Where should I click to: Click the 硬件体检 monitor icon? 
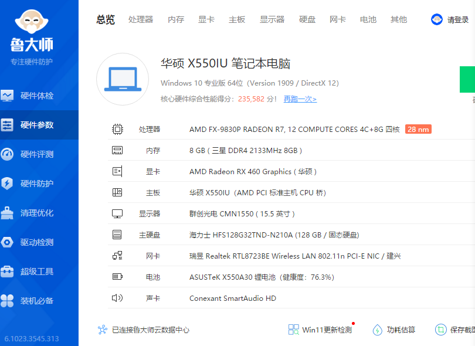point(7,96)
